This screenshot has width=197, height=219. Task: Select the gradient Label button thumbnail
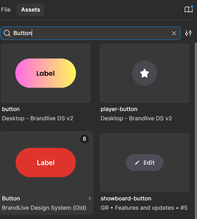pyautogui.click(x=46, y=73)
